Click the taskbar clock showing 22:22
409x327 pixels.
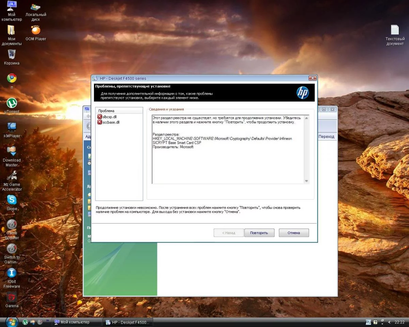(x=399, y=322)
